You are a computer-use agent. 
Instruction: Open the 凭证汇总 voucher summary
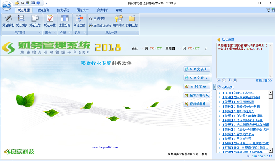35,21
